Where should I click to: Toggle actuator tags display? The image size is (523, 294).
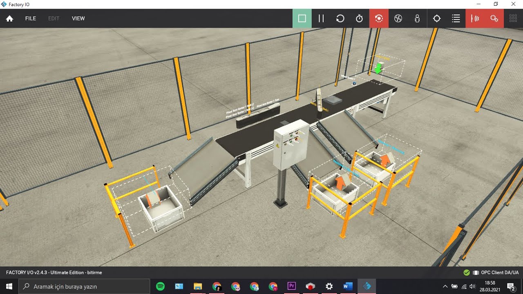coord(494,18)
